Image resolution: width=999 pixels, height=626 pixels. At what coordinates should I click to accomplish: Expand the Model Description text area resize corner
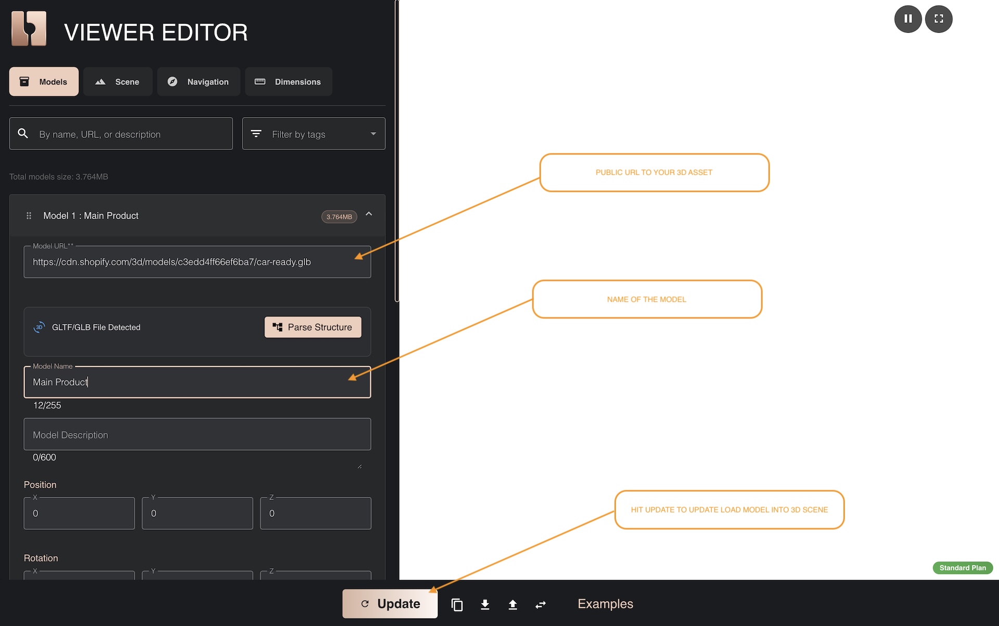click(x=361, y=466)
